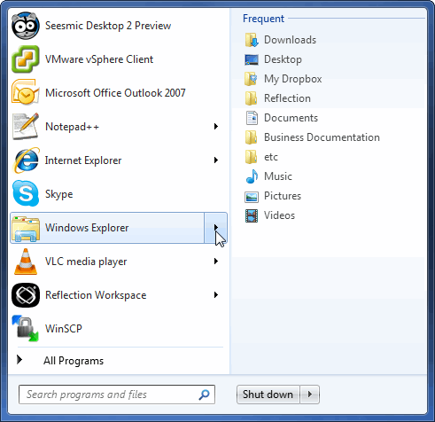This screenshot has width=435, height=422.
Task: Choose the Skype menu entry
Action: [119, 194]
